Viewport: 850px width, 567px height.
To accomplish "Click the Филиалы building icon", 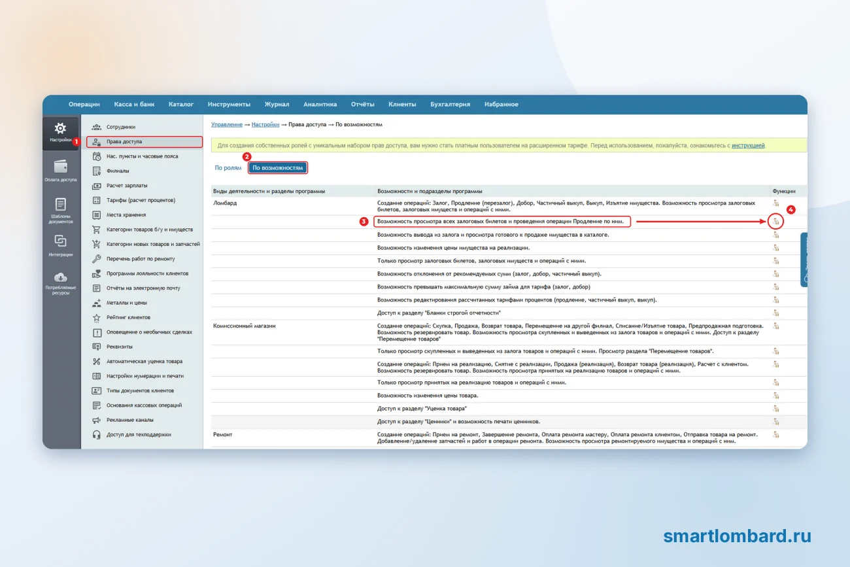I will click(97, 171).
